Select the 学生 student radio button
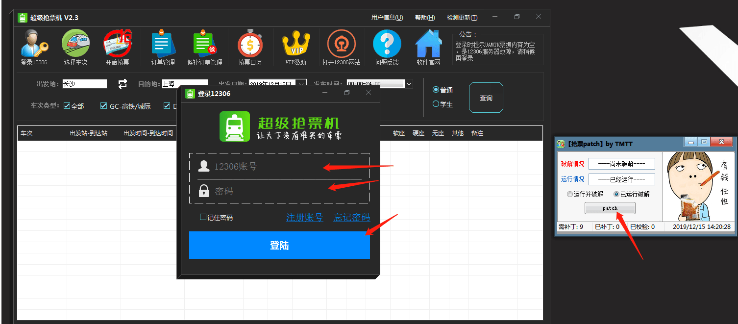Image resolution: width=738 pixels, height=324 pixels. click(x=436, y=103)
